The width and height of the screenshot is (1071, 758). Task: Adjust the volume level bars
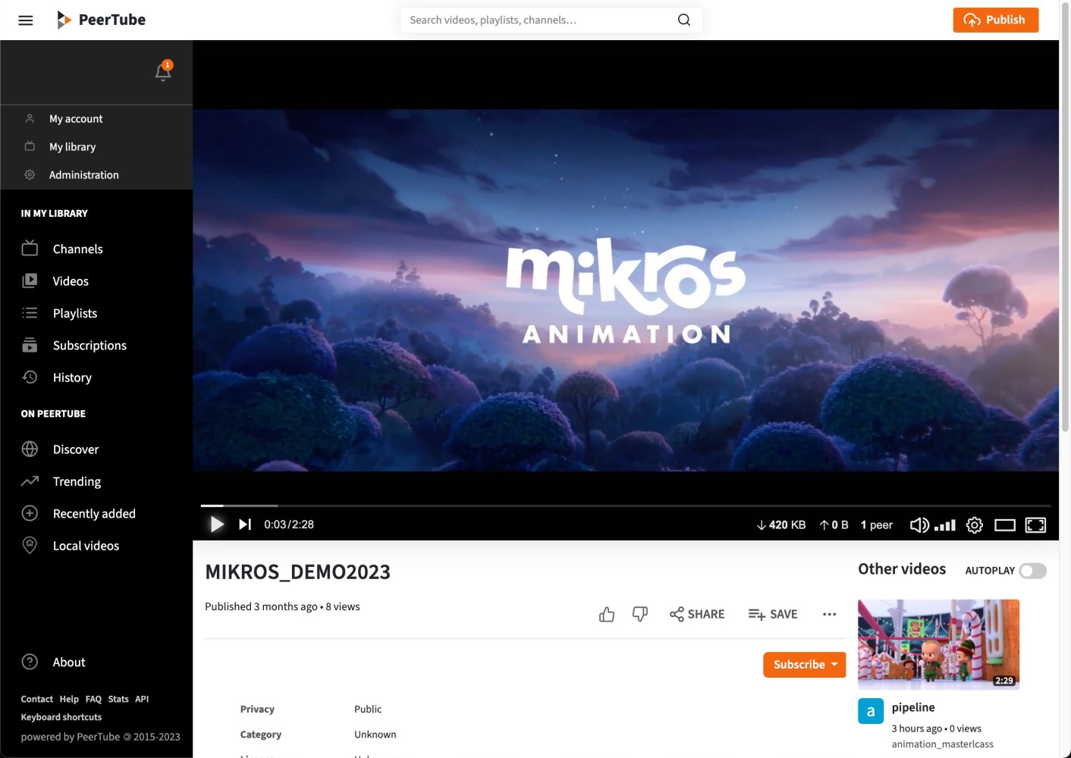coord(945,525)
